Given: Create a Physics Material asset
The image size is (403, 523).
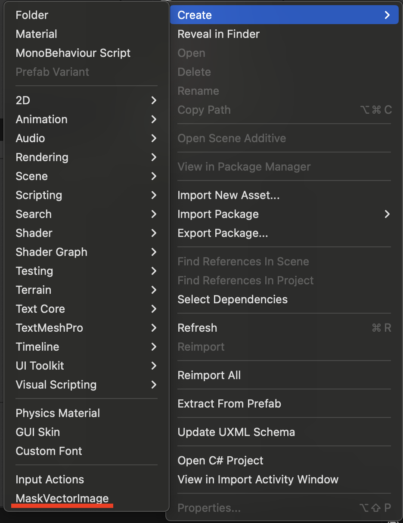Looking at the screenshot, I should point(58,413).
